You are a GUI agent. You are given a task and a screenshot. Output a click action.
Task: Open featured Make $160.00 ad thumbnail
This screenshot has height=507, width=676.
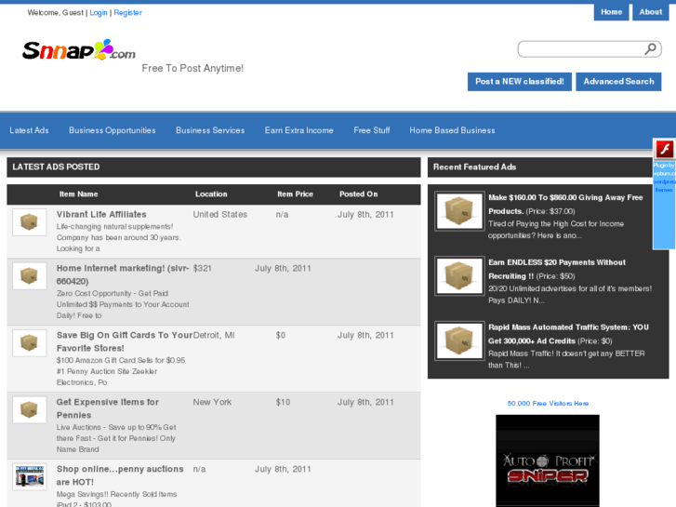(x=459, y=211)
